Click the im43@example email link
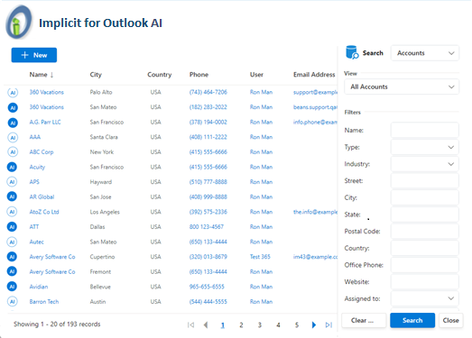Image resolution: width=472 pixels, height=338 pixels. (x=315, y=257)
